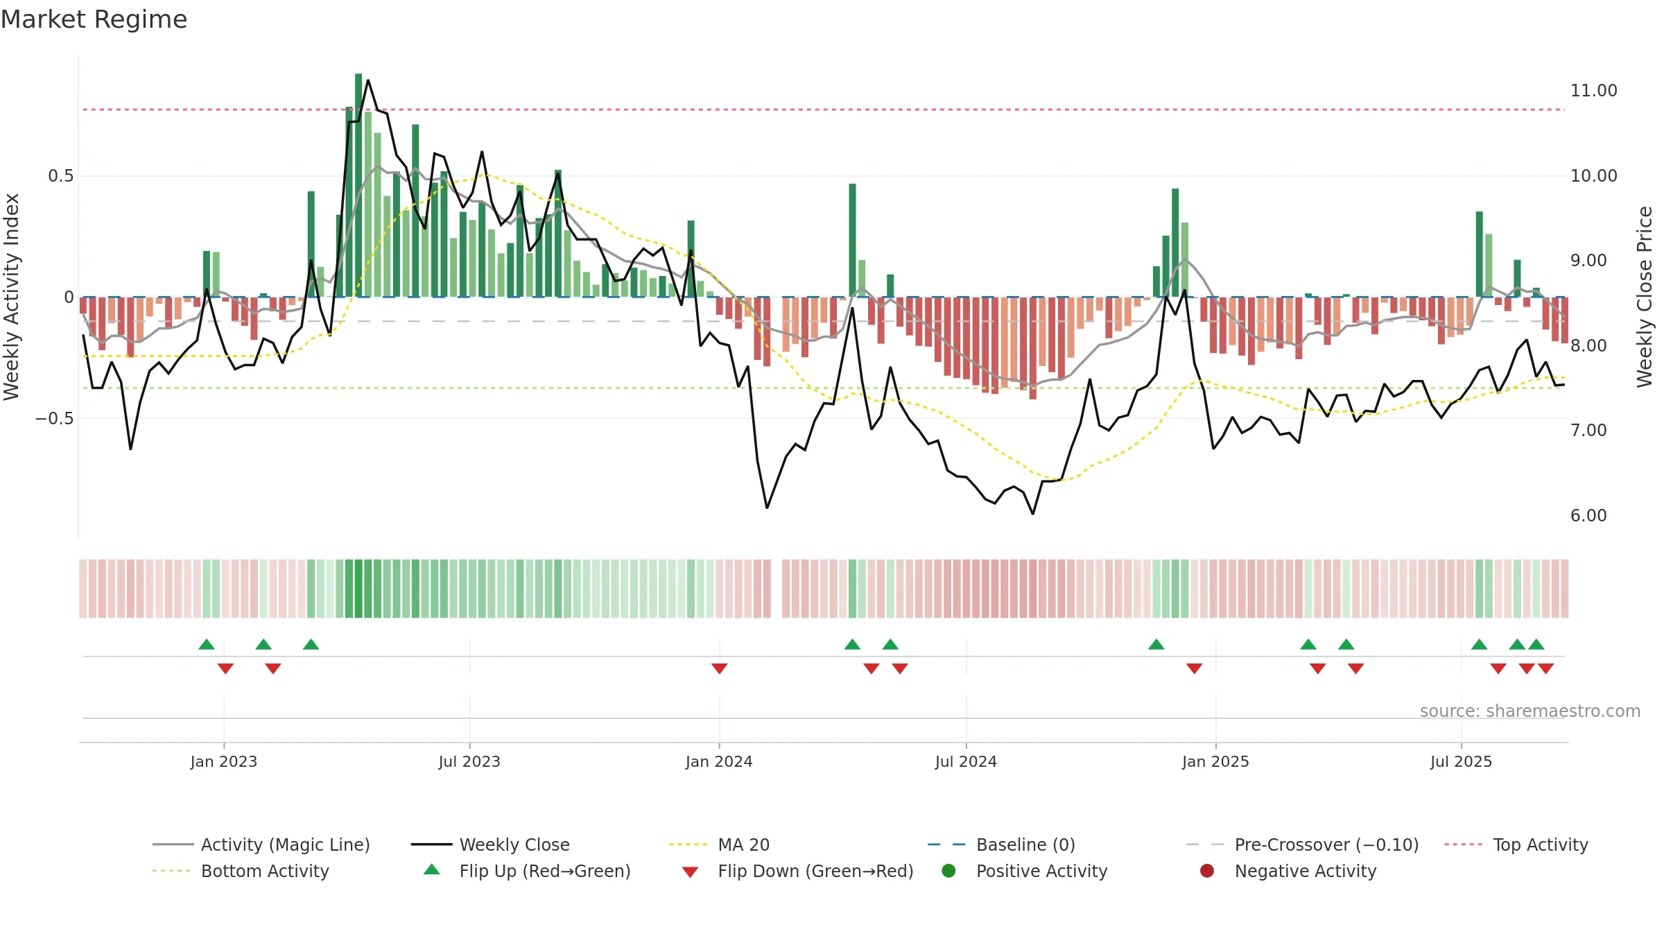Click the Jul 2025 x-axis label
This screenshot has height=936, width=1664.
1461,762
